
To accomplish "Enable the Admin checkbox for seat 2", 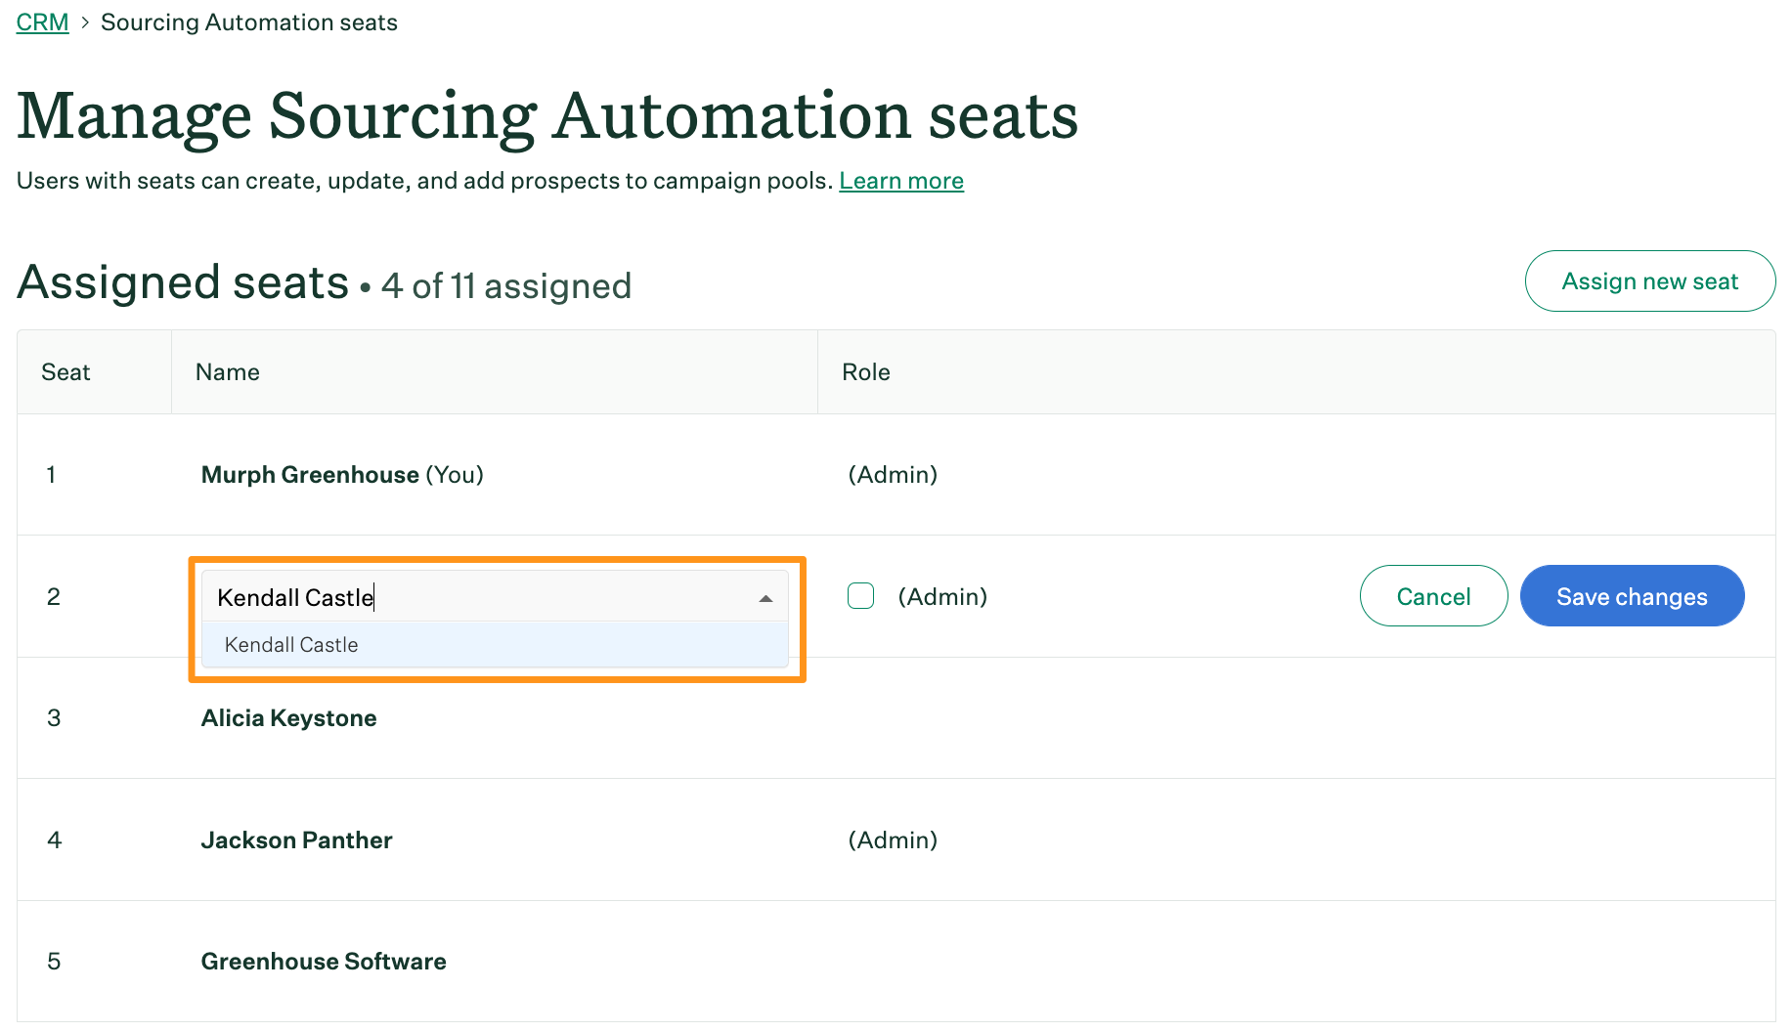I will pos(859,595).
